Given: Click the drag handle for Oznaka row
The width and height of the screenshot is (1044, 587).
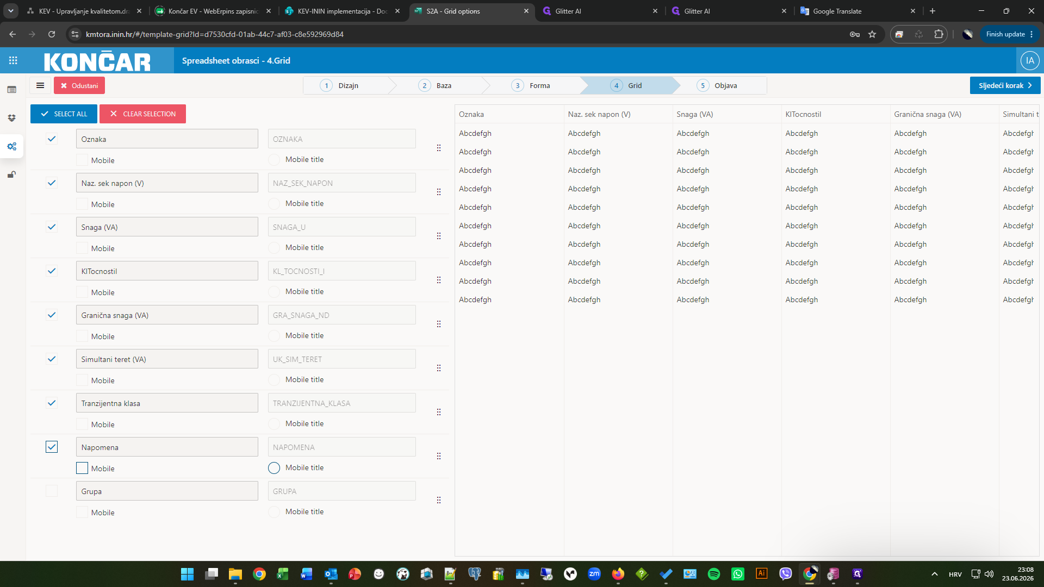Looking at the screenshot, I should pyautogui.click(x=439, y=148).
